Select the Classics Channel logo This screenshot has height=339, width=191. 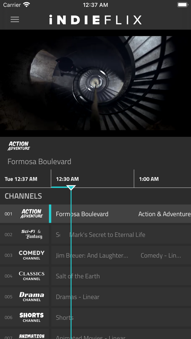point(32,276)
